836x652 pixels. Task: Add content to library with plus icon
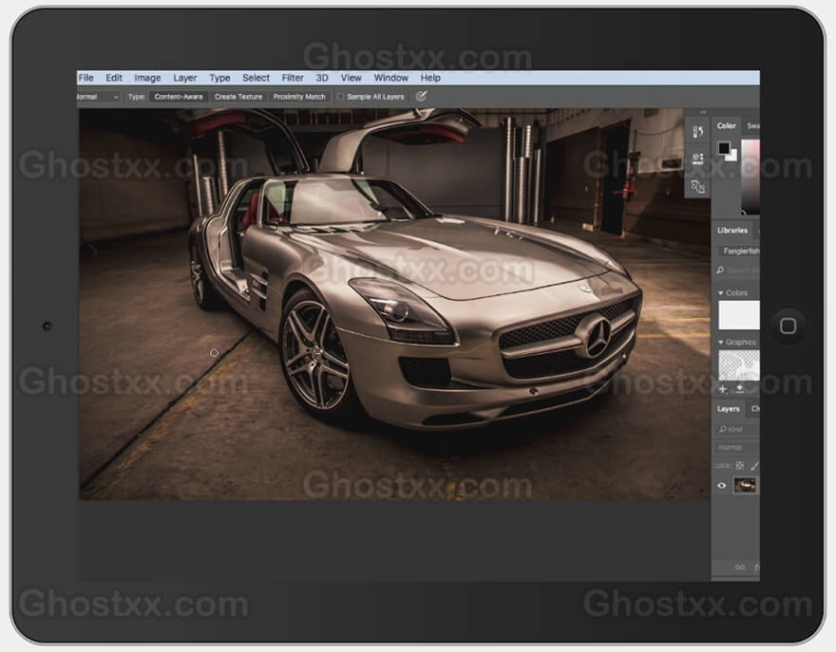[723, 389]
